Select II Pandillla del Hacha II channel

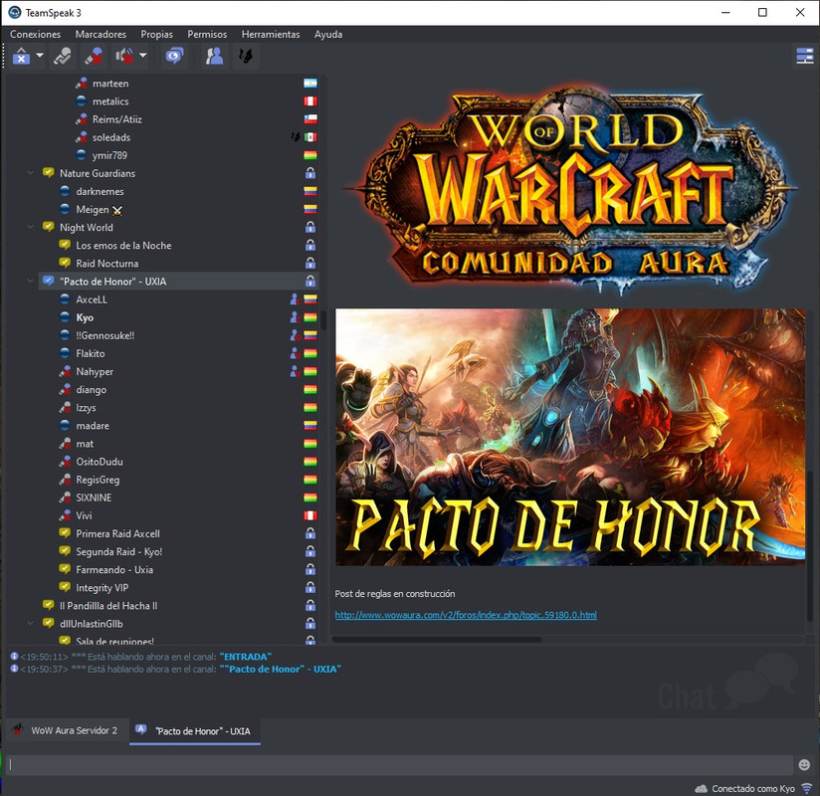[x=108, y=606]
